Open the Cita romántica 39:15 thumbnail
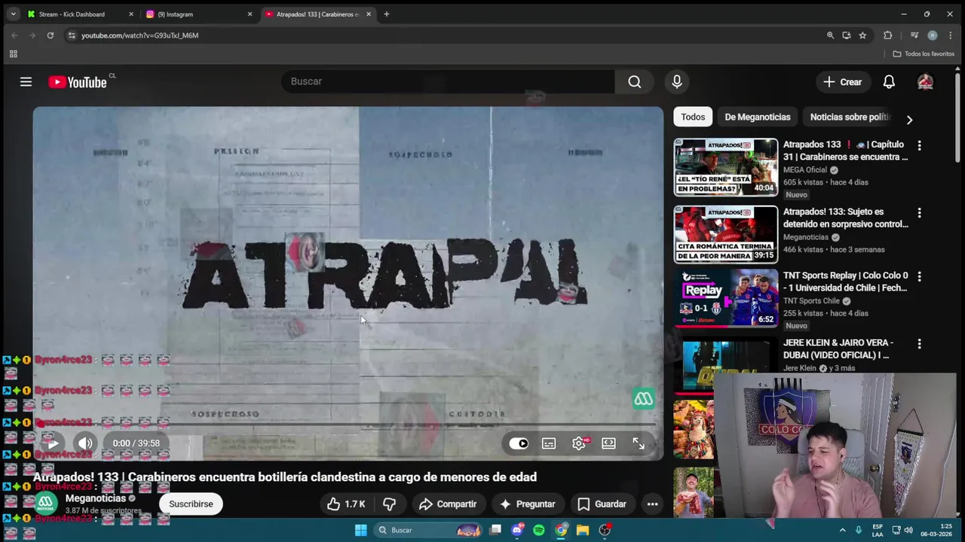Screen dimensions: 965x542 725,234
